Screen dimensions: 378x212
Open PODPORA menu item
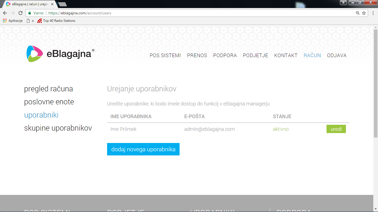click(x=225, y=55)
